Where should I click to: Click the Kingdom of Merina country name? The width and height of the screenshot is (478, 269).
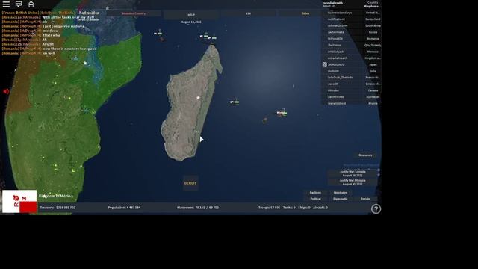[56, 196]
